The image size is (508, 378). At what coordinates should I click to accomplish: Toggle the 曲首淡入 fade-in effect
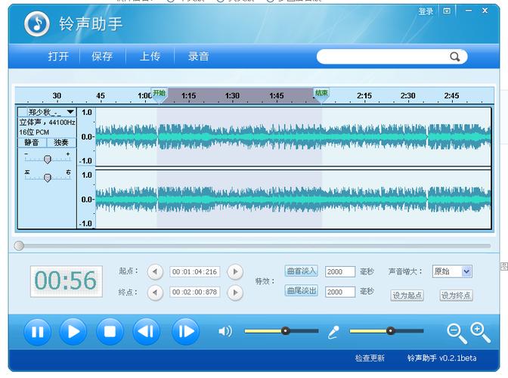pyautogui.click(x=302, y=271)
